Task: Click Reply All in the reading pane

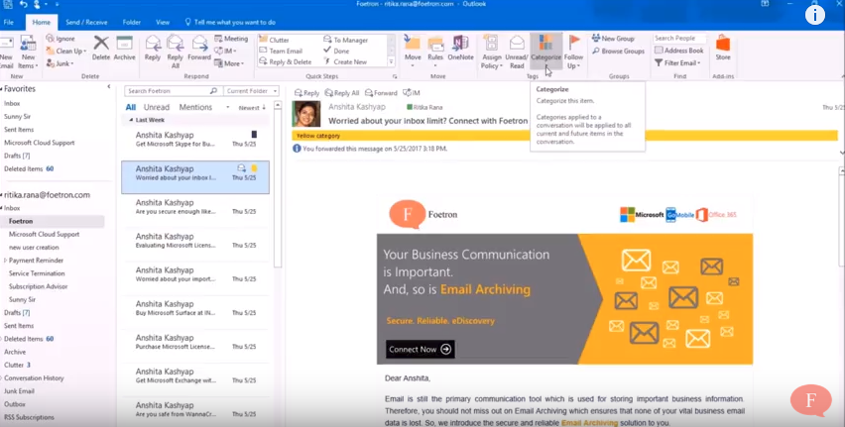Action: [341, 93]
